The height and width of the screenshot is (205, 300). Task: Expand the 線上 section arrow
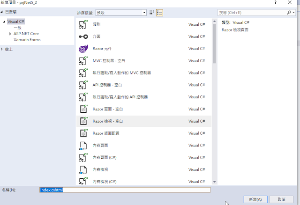tap(2, 49)
